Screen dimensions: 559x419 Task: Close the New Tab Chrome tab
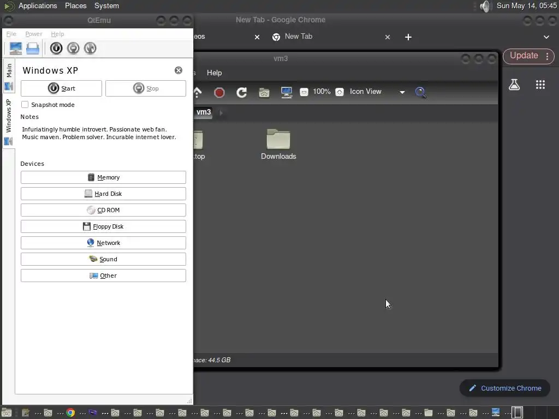click(x=388, y=37)
